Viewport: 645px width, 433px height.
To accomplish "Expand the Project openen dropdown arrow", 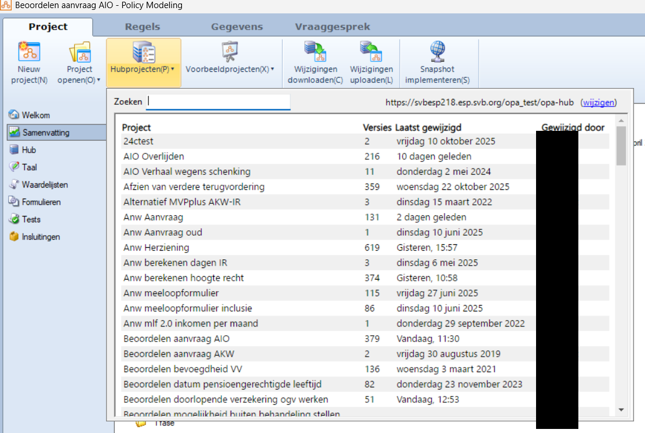I will 99,80.
